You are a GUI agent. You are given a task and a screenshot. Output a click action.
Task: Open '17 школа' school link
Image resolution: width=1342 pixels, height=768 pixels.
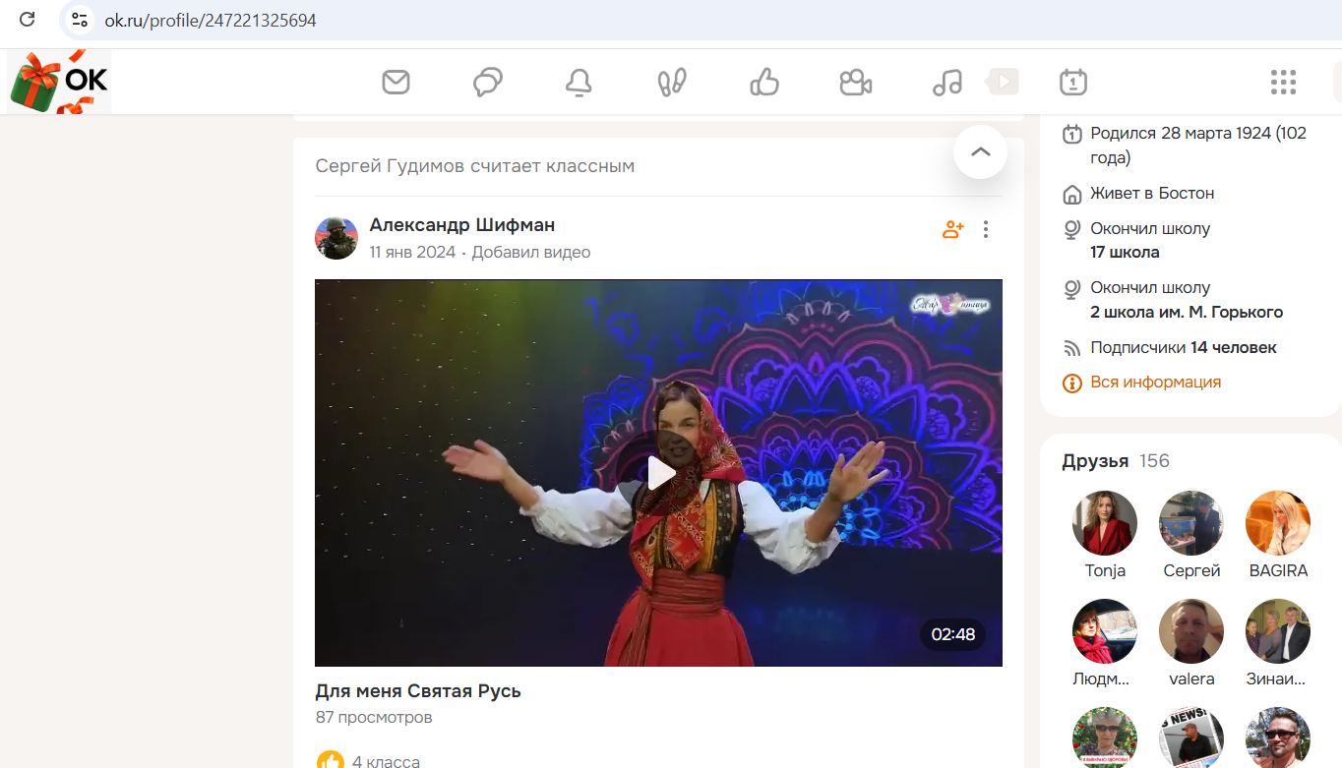coord(1125,253)
